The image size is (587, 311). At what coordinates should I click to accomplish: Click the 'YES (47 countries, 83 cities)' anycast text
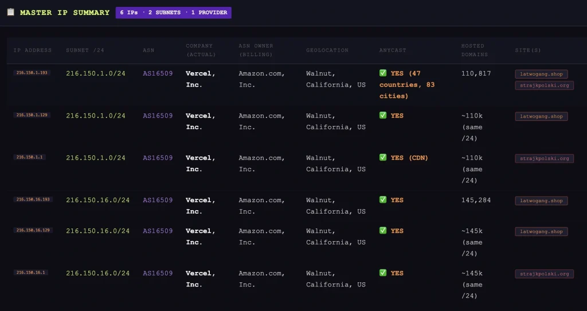tap(407, 85)
